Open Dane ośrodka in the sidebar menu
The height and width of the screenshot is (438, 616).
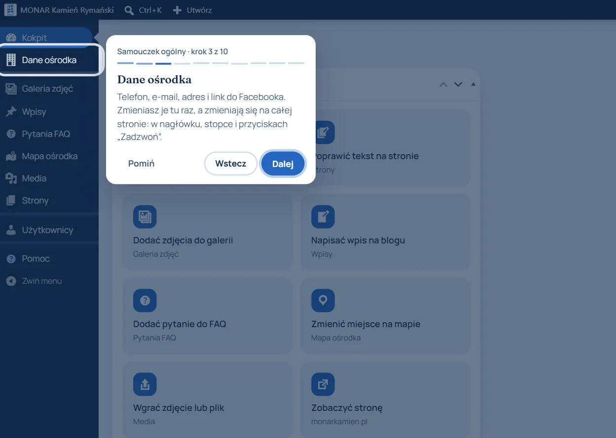[49, 60]
